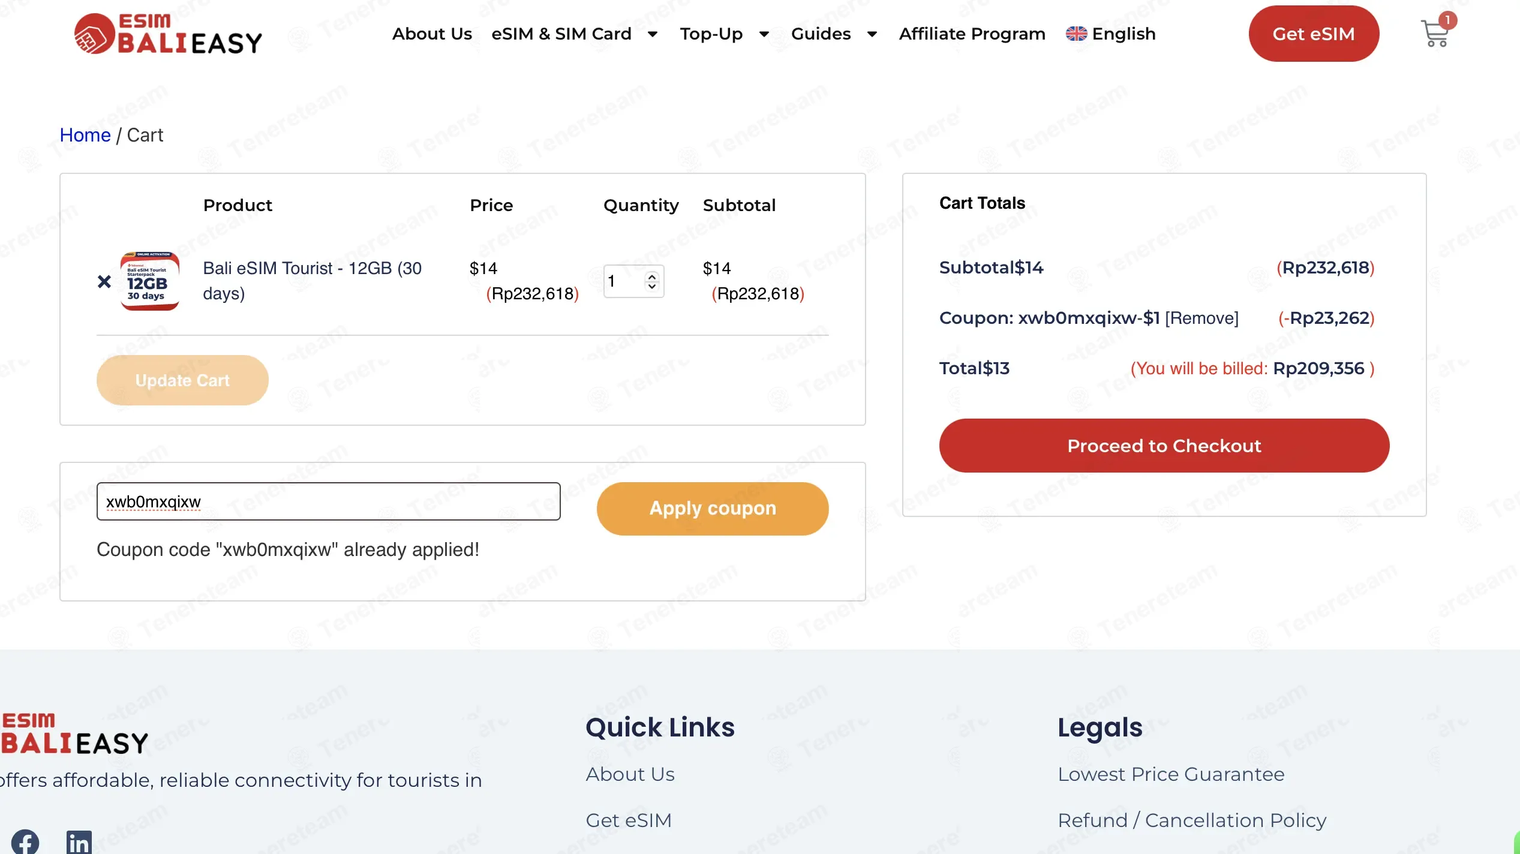1520x854 pixels.
Task: Expand the Guides dropdown arrow
Action: (872, 34)
